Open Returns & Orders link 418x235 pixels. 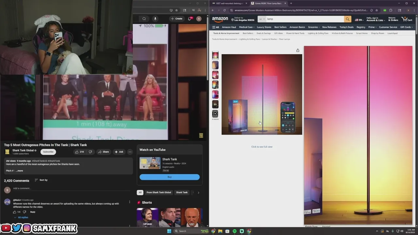coord(393,19)
